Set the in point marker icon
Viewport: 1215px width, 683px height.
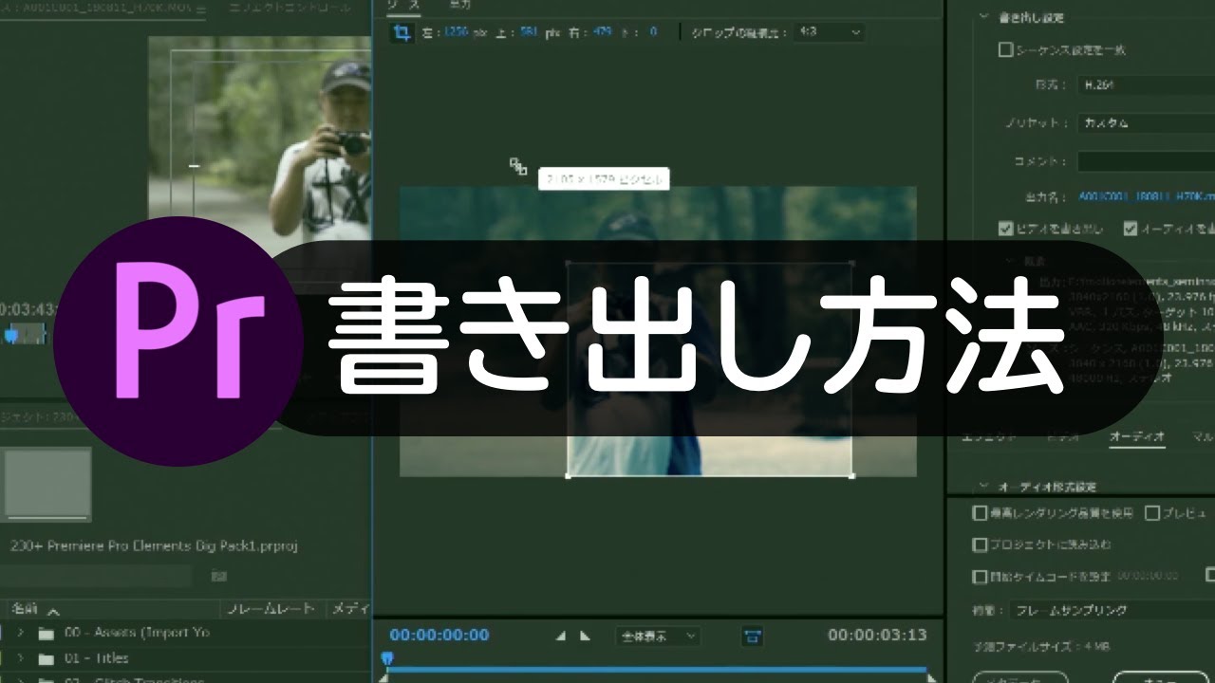[560, 636]
